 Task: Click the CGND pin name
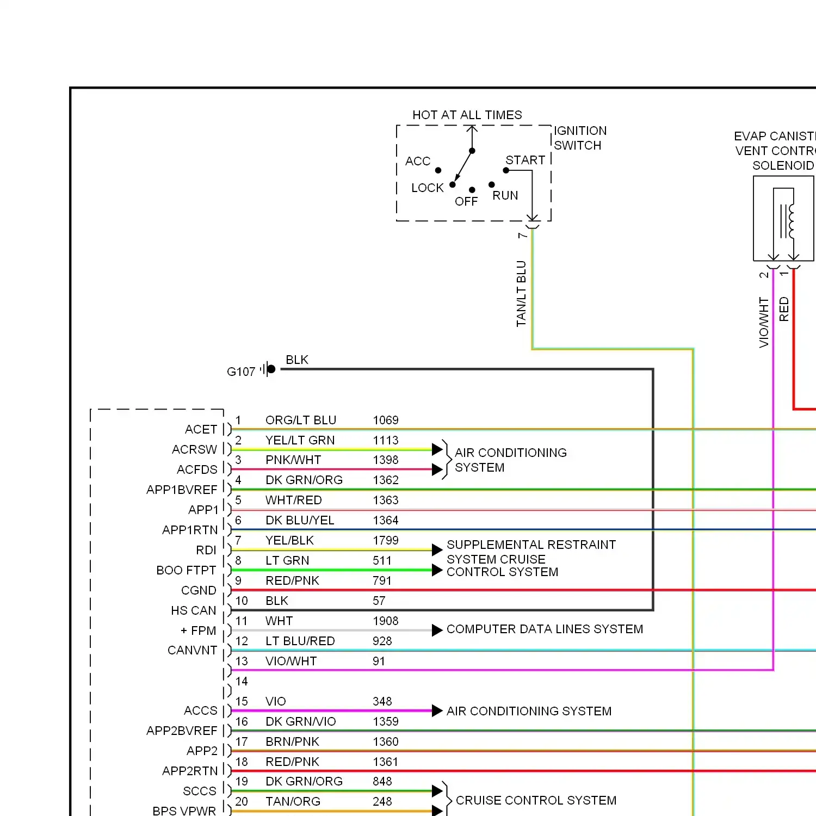click(x=199, y=590)
